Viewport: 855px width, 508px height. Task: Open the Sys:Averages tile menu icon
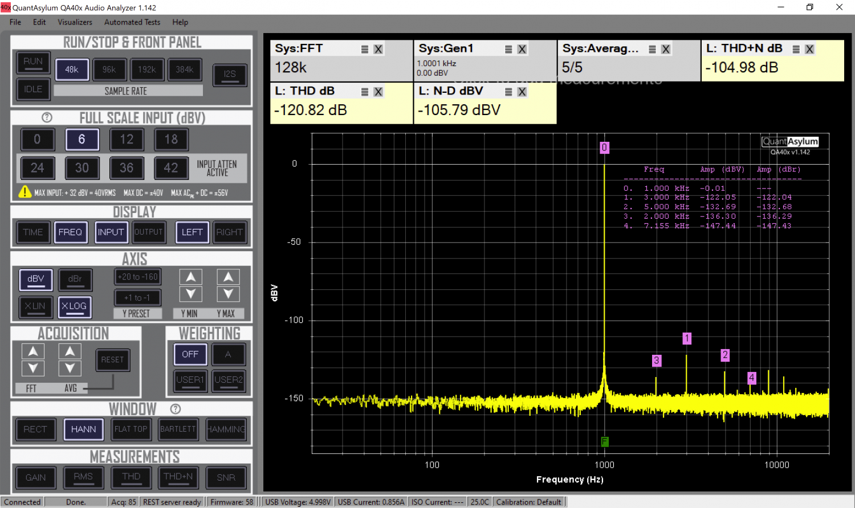652,50
